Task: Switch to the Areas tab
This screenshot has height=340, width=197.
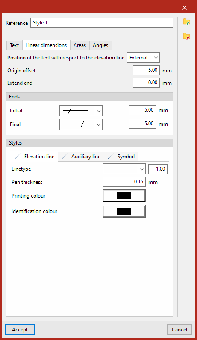Action: click(79, 45)
